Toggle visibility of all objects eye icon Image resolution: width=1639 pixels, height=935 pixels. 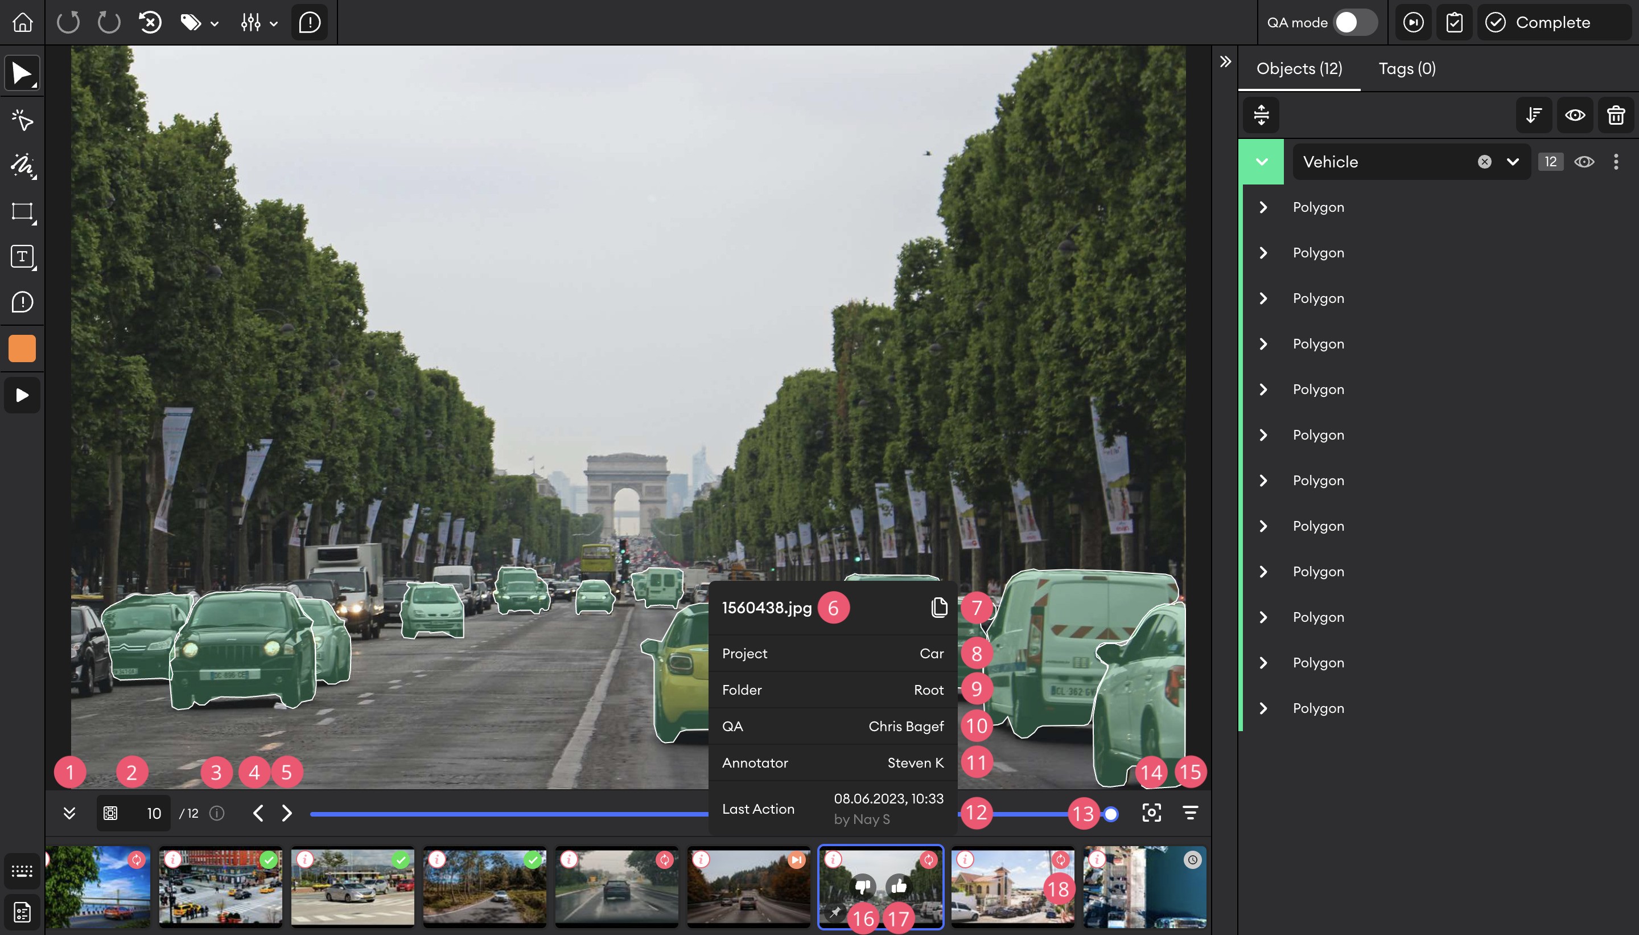(x=1575, y=115)
